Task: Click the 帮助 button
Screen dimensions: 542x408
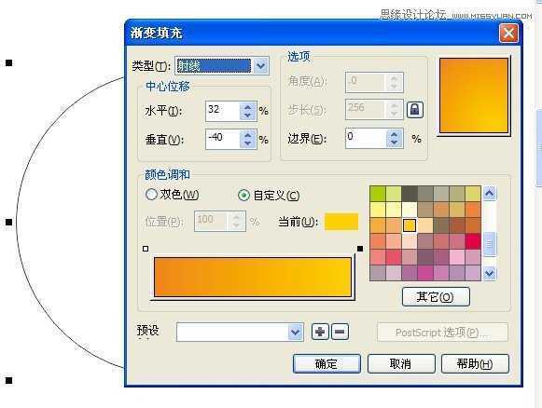Action: coord(475,363)
